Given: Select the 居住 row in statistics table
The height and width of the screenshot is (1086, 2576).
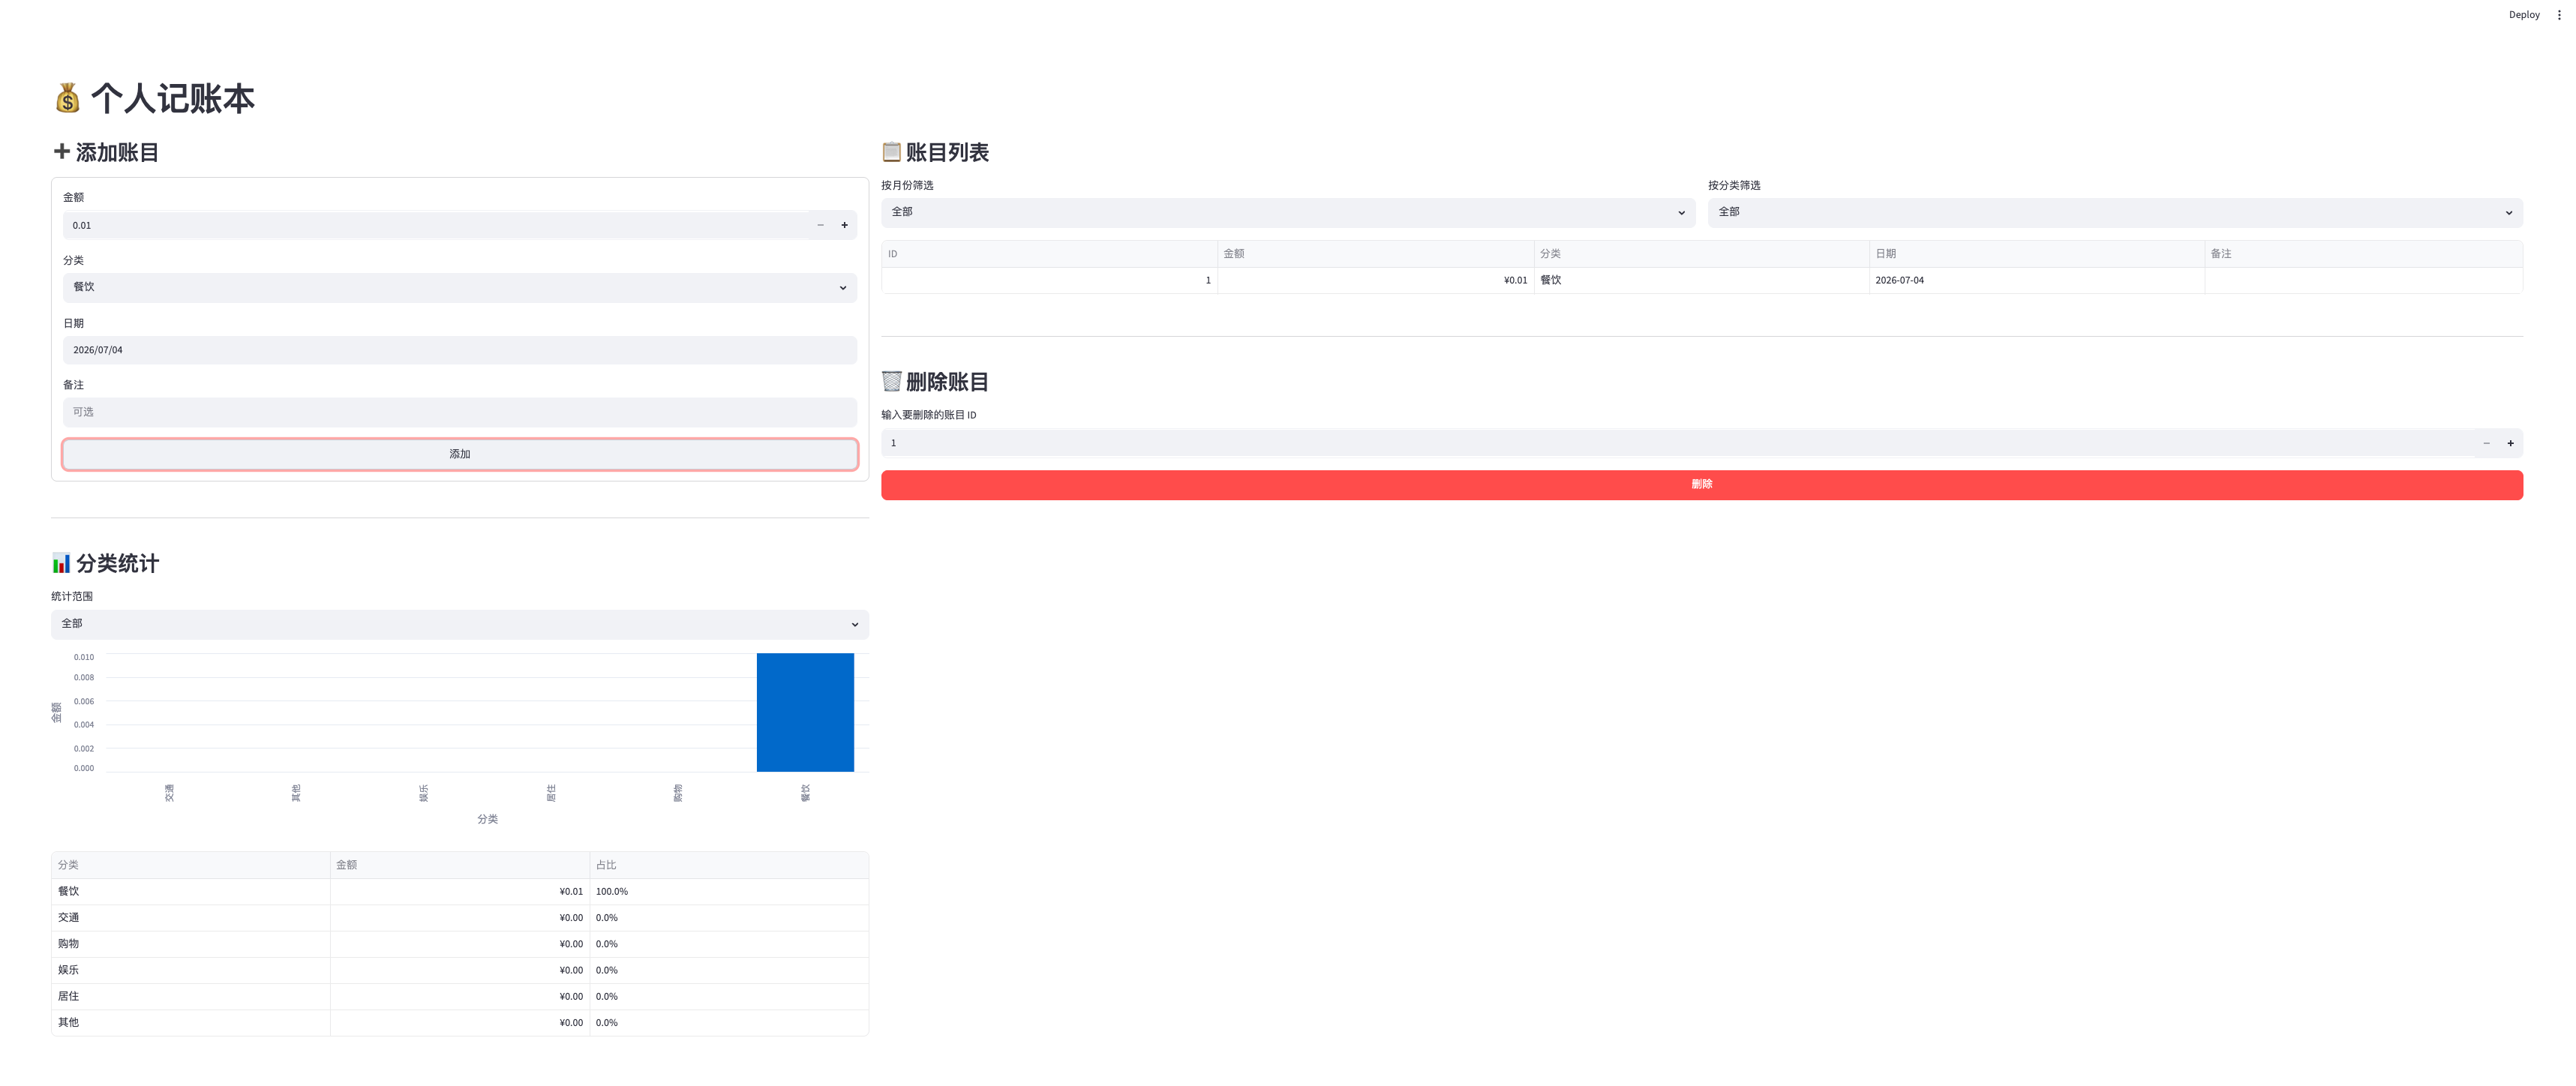Looking at the screenshot, I should click(460, 996).
